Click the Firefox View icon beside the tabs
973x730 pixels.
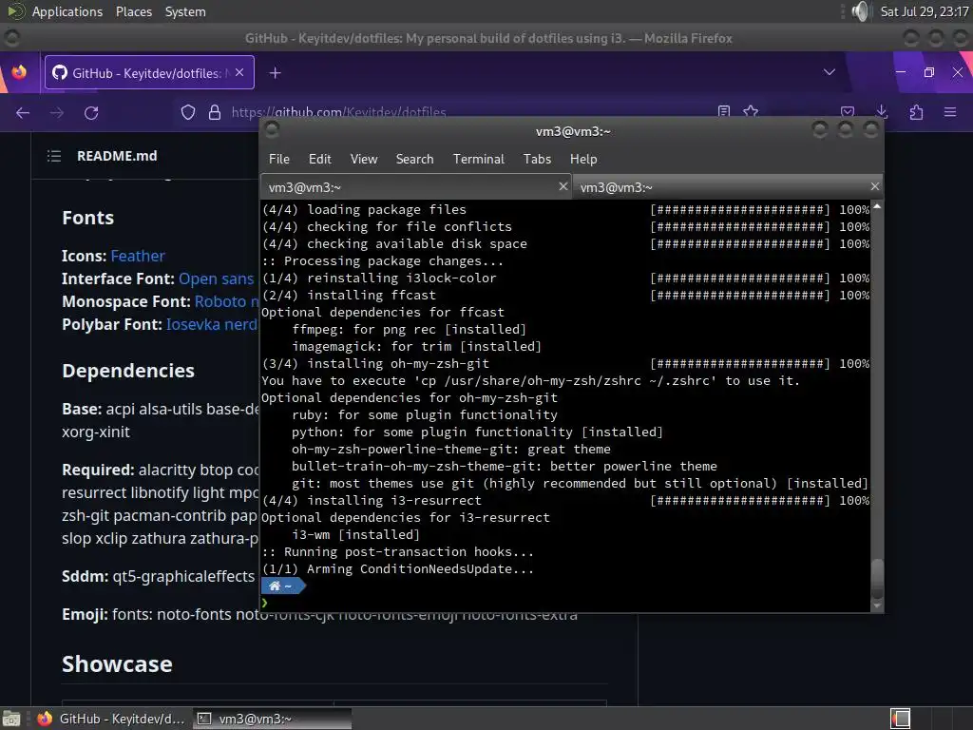point(19,72)
